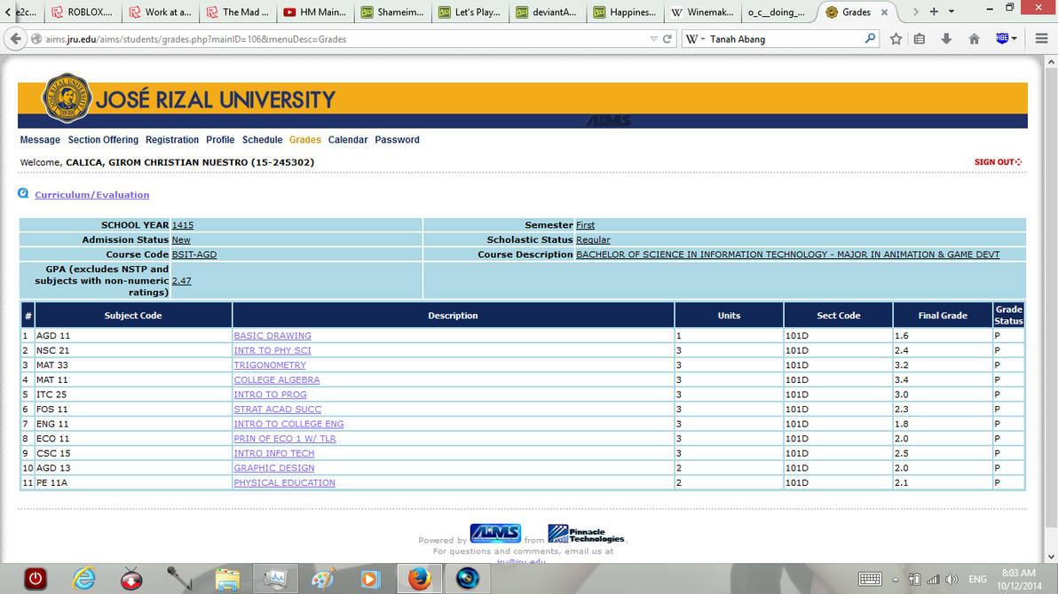
Task: Open a new tab with the plus button
Action: pyautogui.click(x=934, y=12)
